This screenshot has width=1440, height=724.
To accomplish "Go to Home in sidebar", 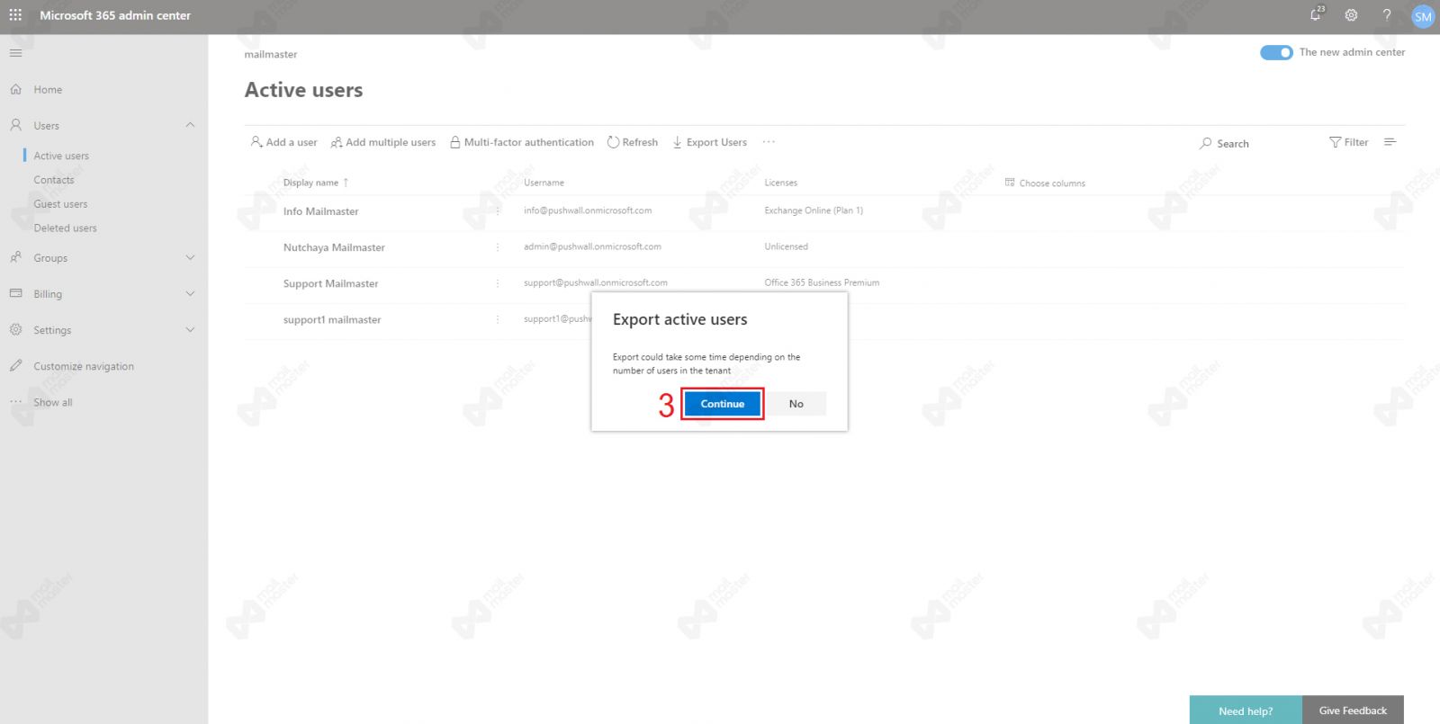I will click(48, 90).
